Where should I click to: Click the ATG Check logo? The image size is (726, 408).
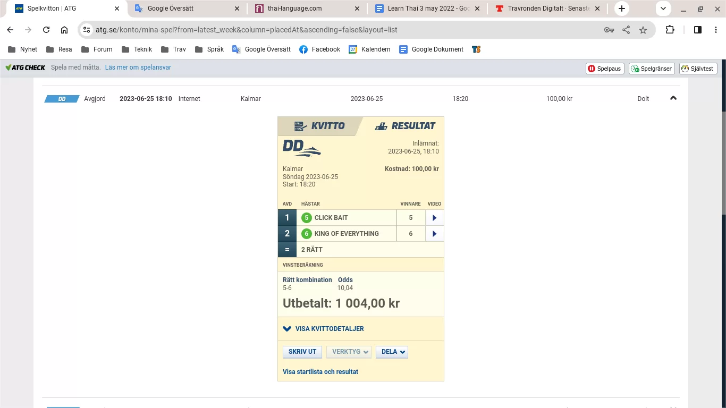pos(26,67)
